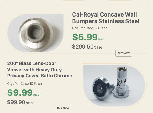
Task: Open the 200º Glass Lens-Door Viewer title
Action: click(40, 70)
